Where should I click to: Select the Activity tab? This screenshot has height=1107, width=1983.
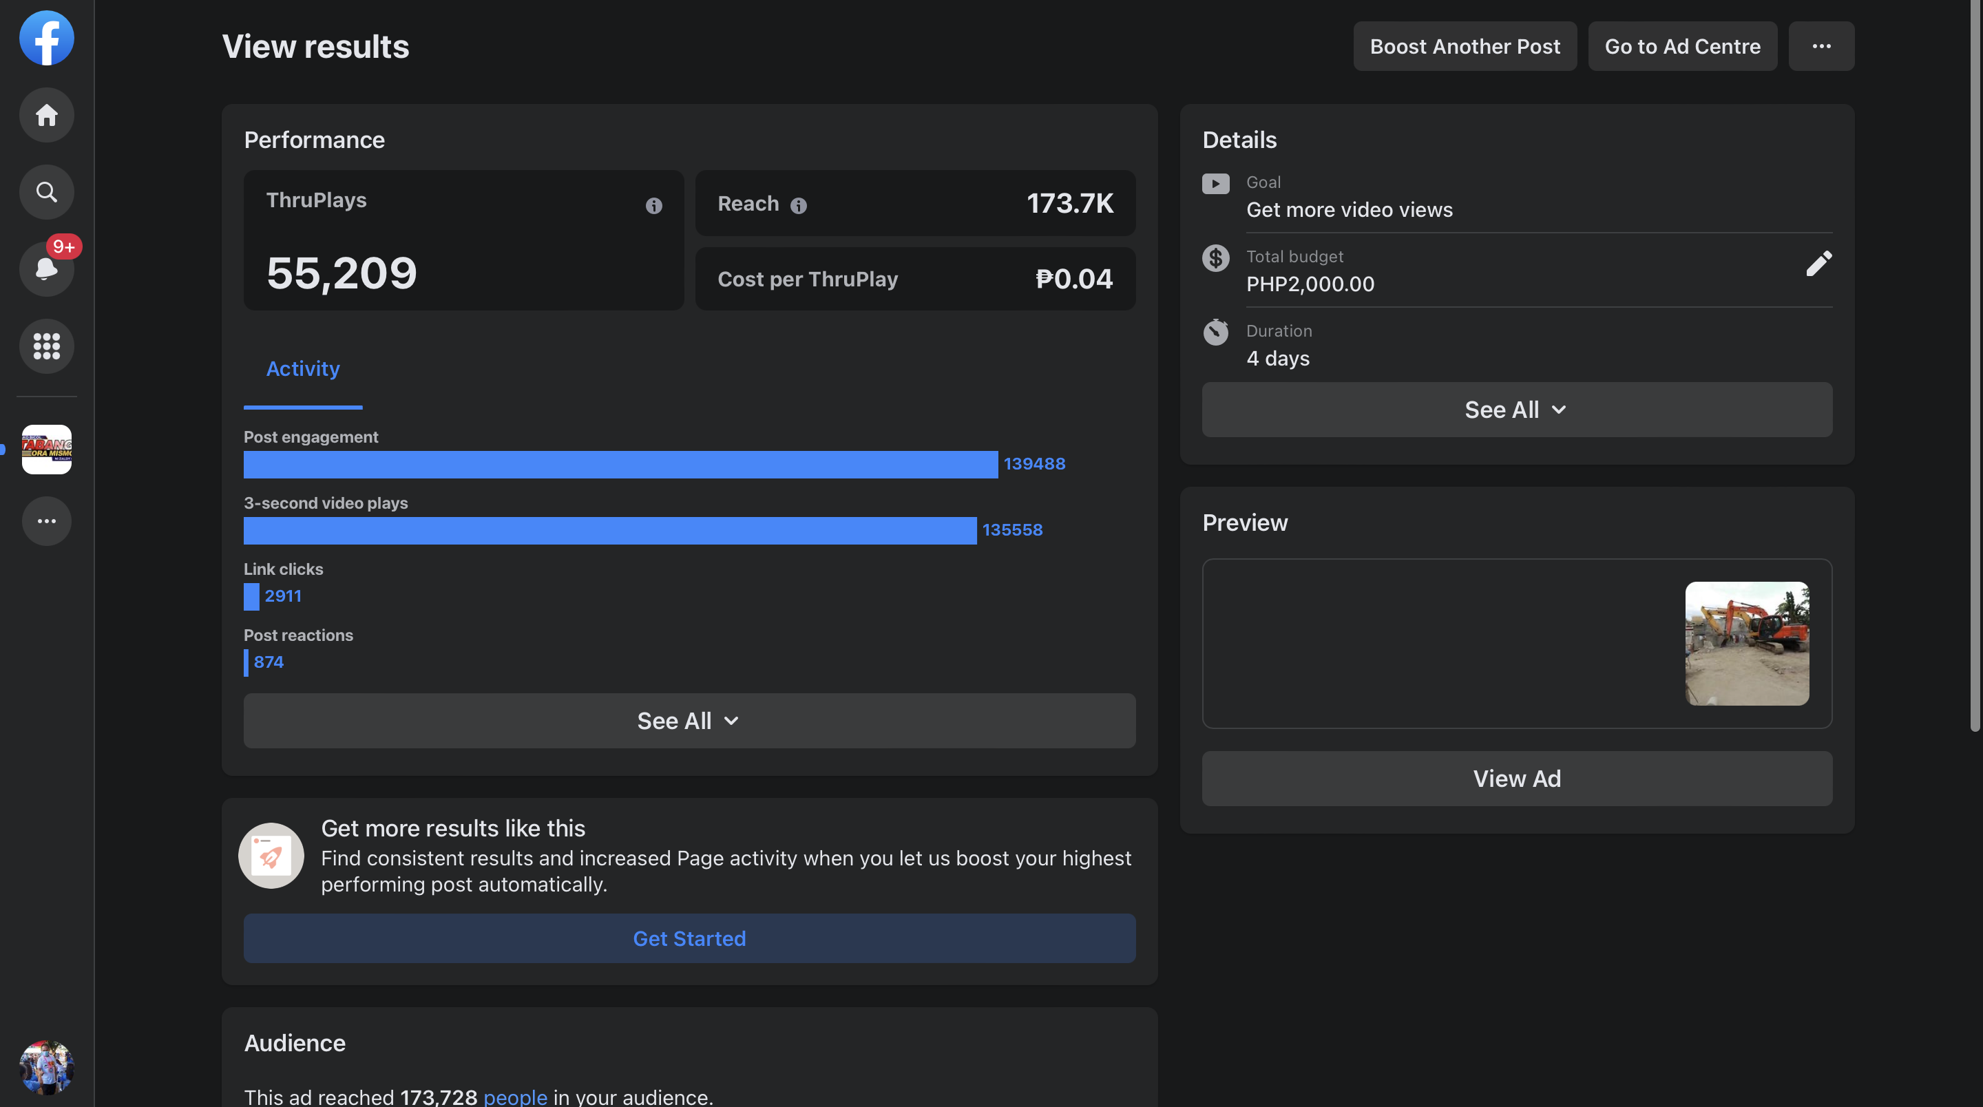(x=302, y=370)
